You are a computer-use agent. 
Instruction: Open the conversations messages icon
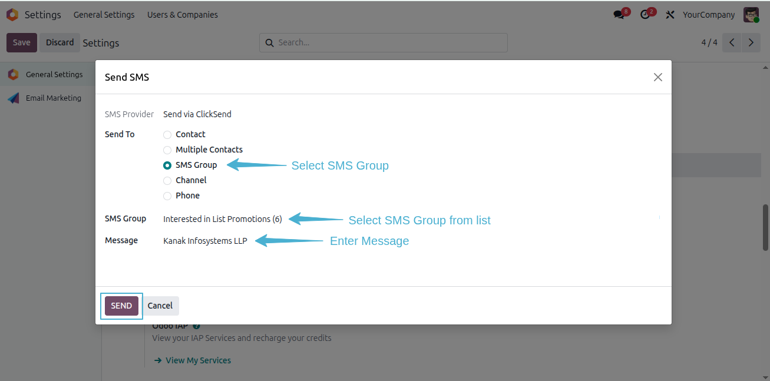(x=619, y=15)
